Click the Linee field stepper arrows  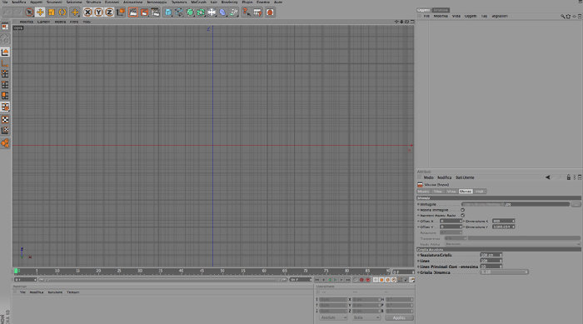[501, 261]
